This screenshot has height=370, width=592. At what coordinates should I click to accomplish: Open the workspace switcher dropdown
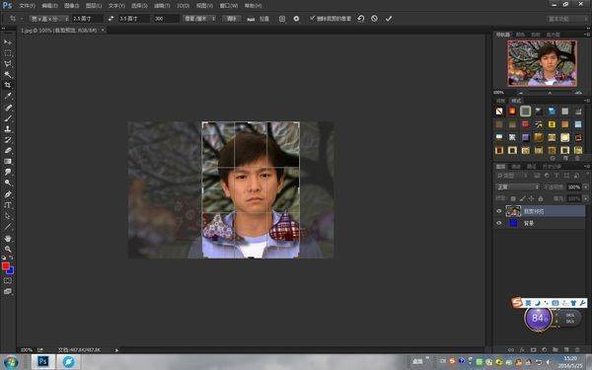click(566, 19)
